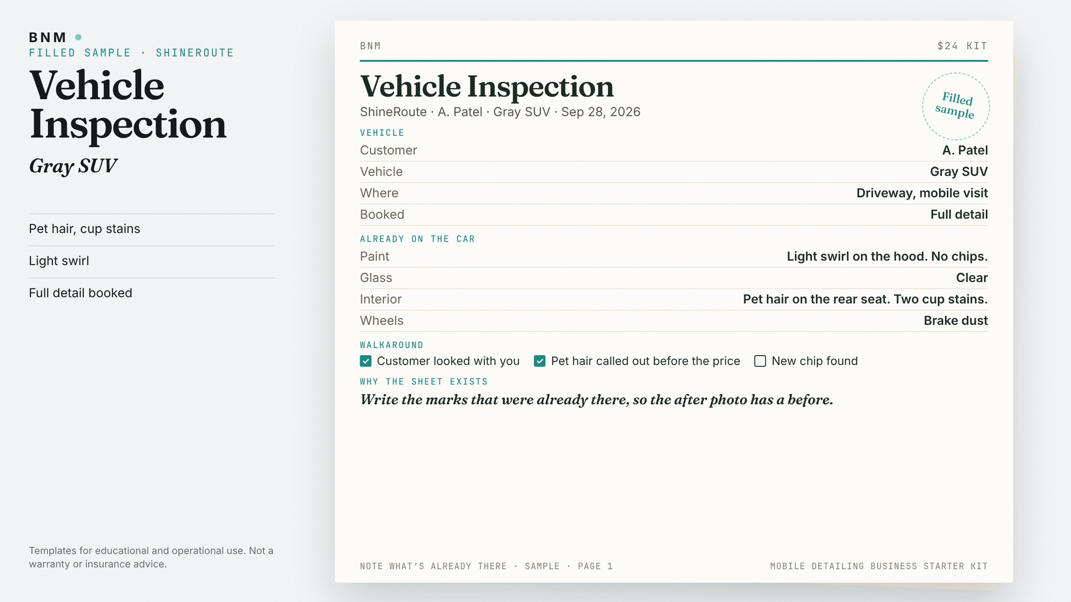Click the italic 'Gray SUV' subtitle in the sidebar
The height and width of the screenshot is (602, 1071).
[73, 166]
